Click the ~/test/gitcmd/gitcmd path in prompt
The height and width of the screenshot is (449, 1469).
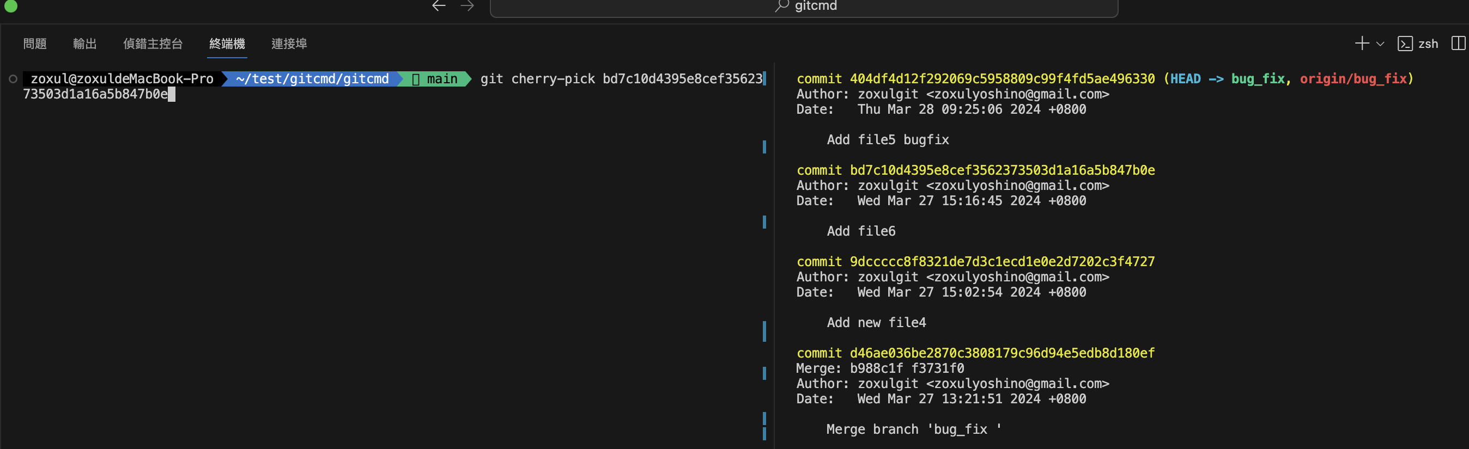312,78
